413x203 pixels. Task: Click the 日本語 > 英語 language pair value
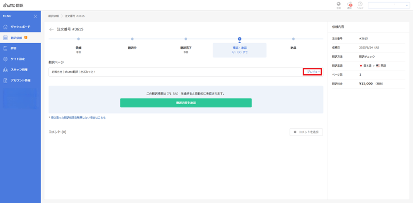[x=373, y=66]
